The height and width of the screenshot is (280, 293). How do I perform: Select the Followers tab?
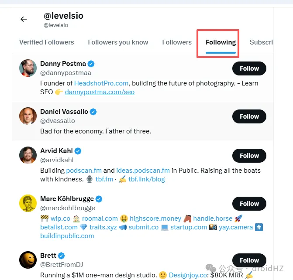(177, 42)
